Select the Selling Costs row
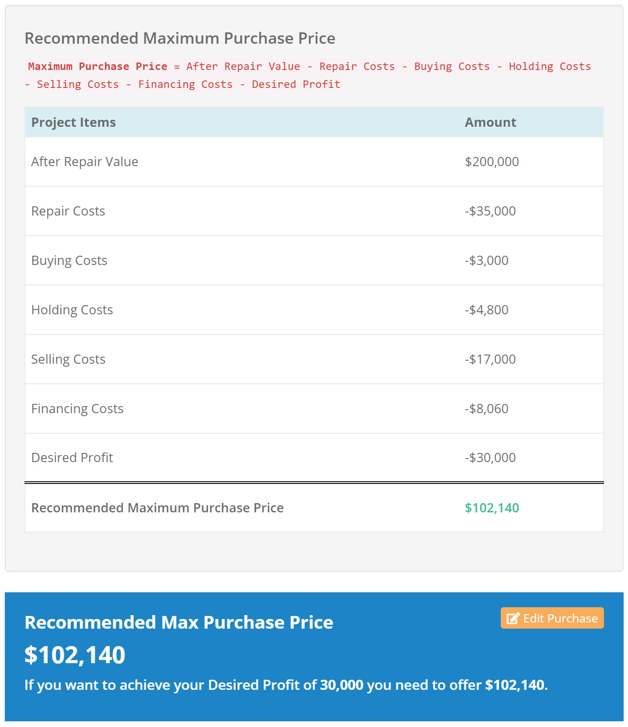 314,359
